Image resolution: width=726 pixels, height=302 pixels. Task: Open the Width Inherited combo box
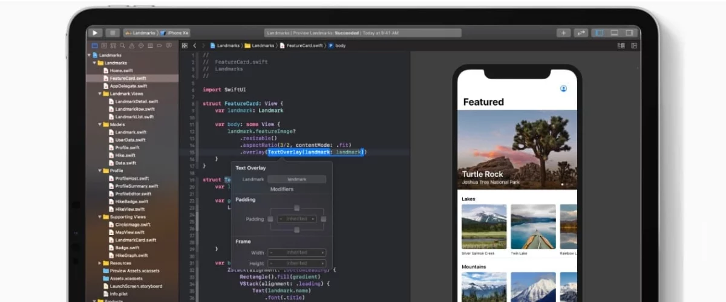(x=296, y=252)
